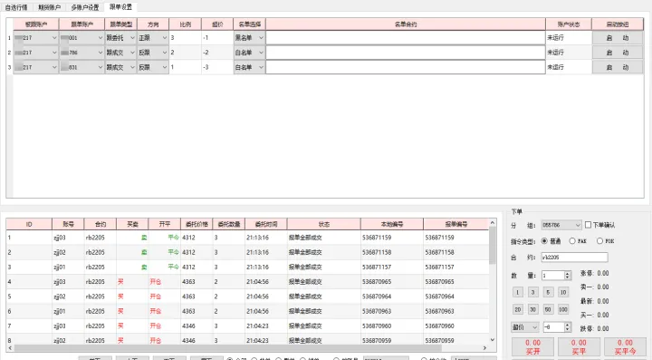Click the 本地编号 column header
Image resolution: width=652 pixels, height=360 pixels.
392,224
